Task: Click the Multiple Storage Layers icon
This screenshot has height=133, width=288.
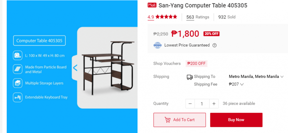Action: click(18, 83)
